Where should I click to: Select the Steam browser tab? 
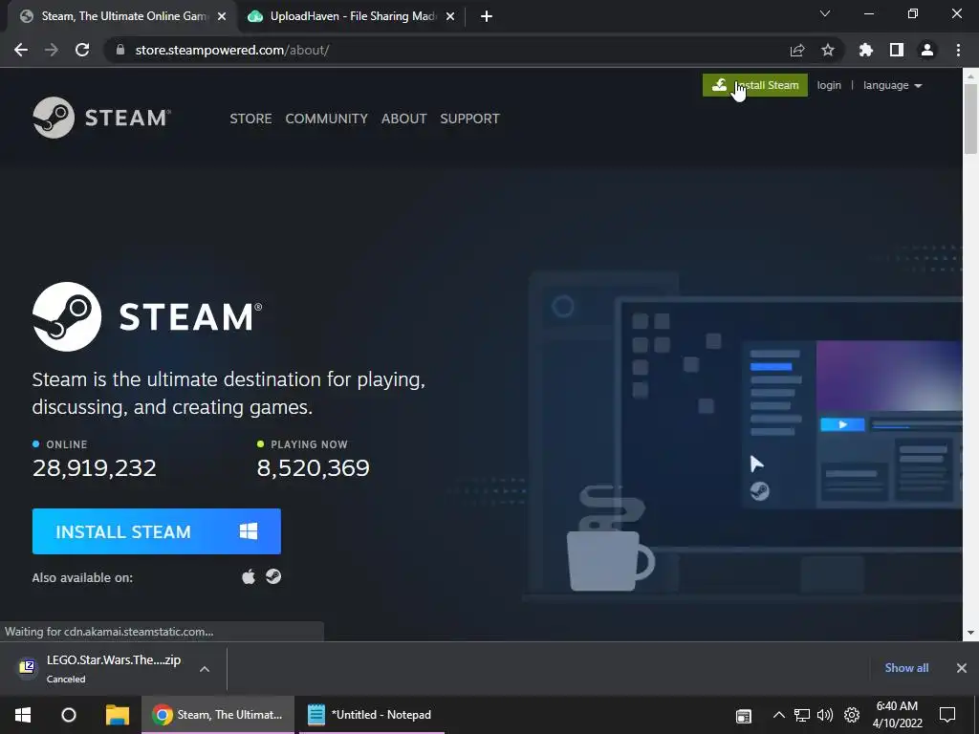123,16
